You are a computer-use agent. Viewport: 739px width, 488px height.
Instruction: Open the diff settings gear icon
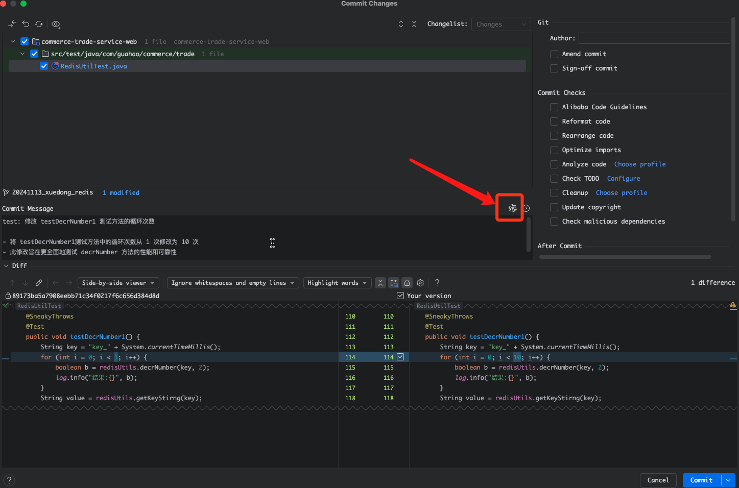point(420,283)
